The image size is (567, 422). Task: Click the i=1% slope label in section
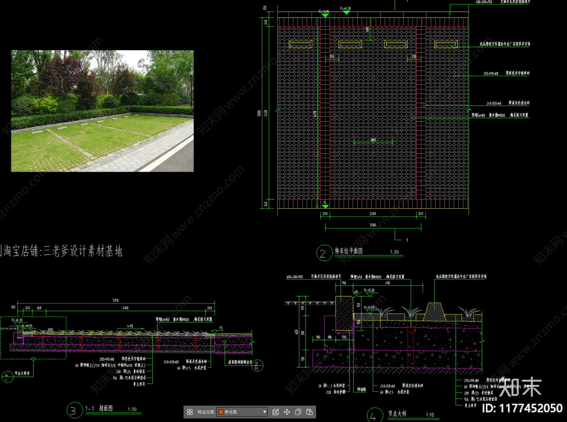(130, 326)
